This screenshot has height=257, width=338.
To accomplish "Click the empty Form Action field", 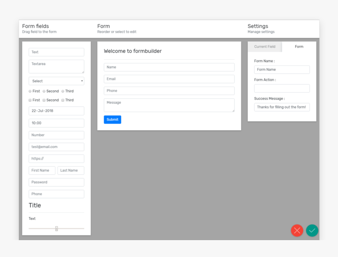I will tap(282, 89).
